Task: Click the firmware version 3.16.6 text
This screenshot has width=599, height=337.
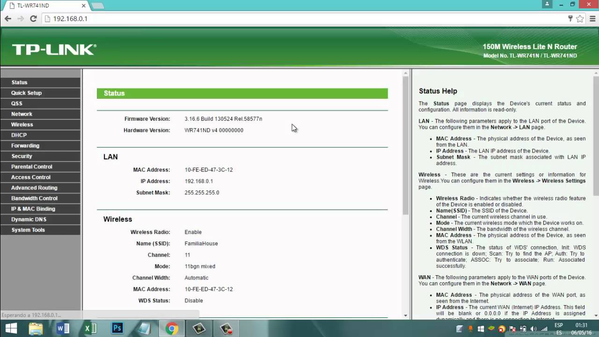Action: coord(223,119)
